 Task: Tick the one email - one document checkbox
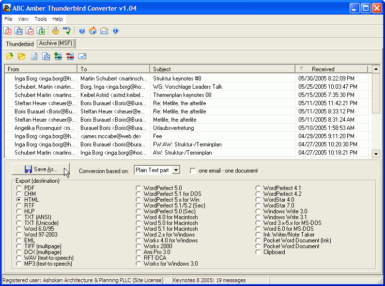click(x=193, y=171)
